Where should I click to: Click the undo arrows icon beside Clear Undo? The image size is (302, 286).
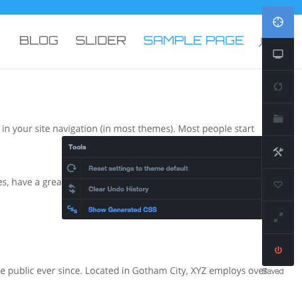click(x=72, y=189)
